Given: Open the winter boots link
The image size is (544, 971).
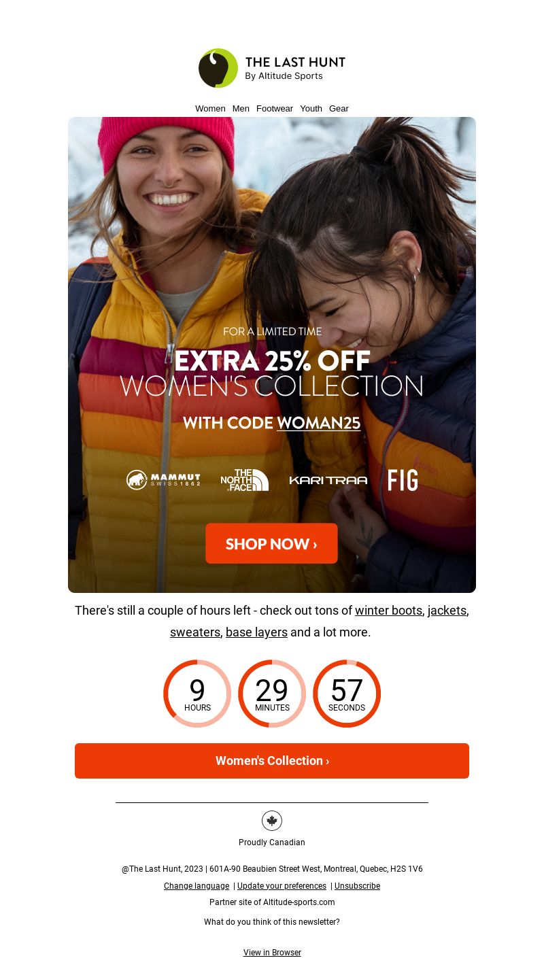Looking at the screenshot, I should point(388,611).
